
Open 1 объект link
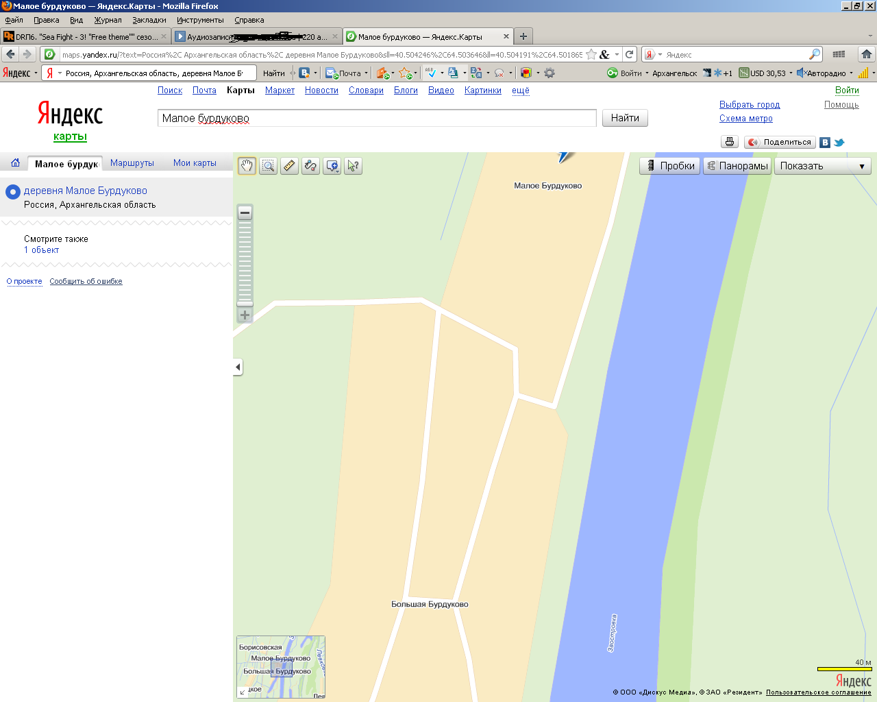pyautogui.click(x=42, y=250)
